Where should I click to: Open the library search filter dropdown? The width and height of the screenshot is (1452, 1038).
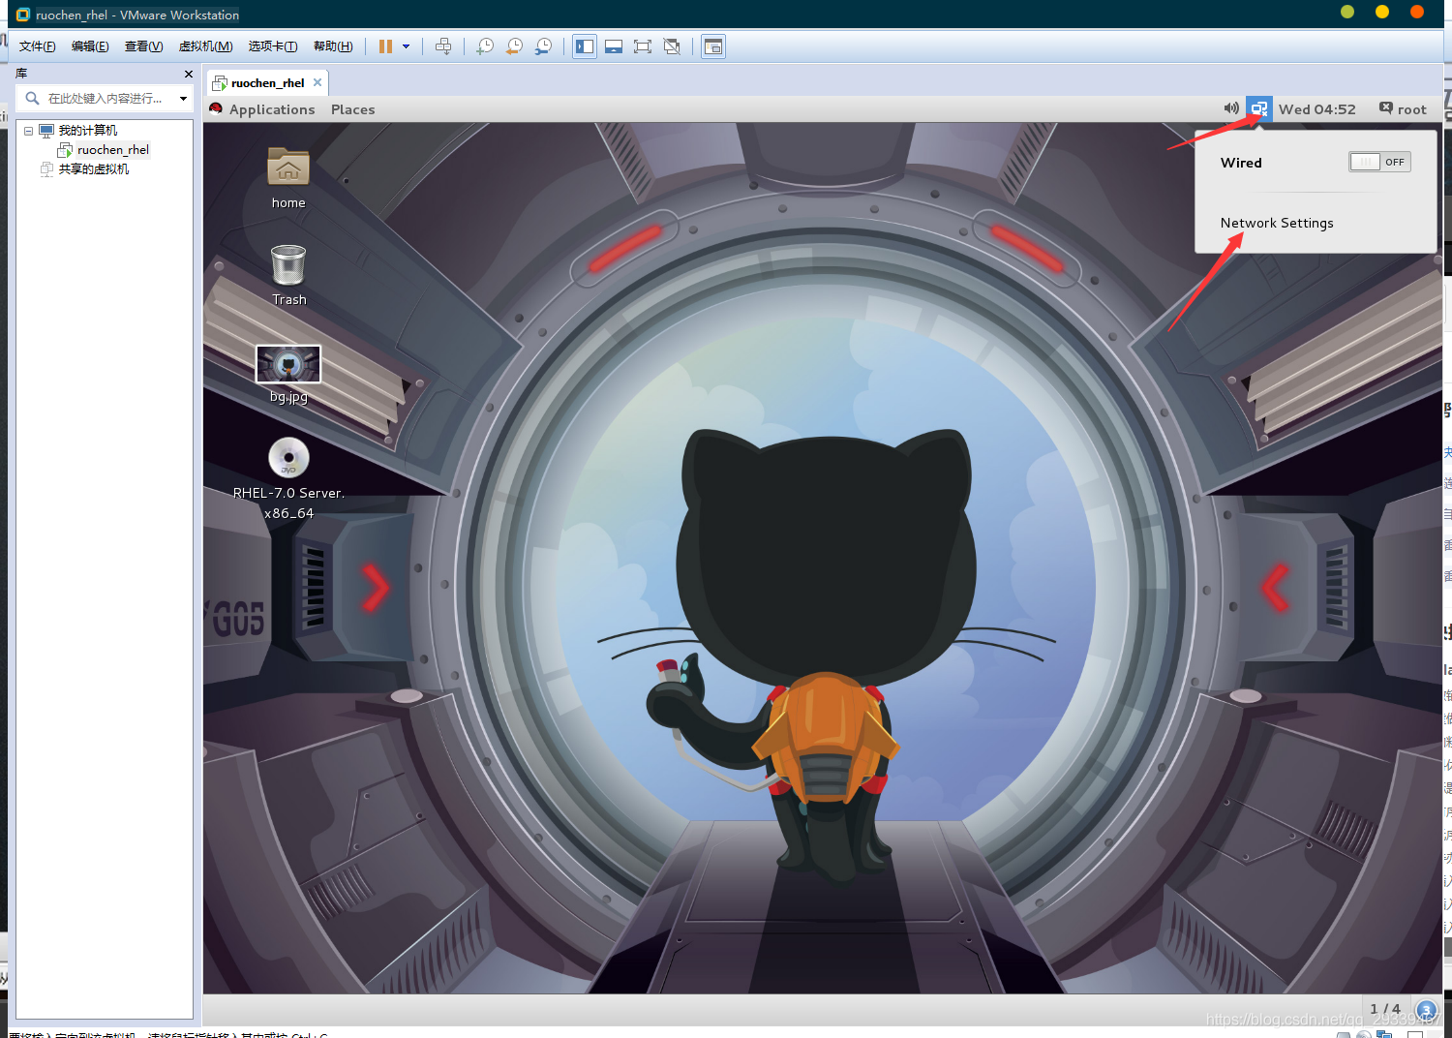[x=183, y=98]
